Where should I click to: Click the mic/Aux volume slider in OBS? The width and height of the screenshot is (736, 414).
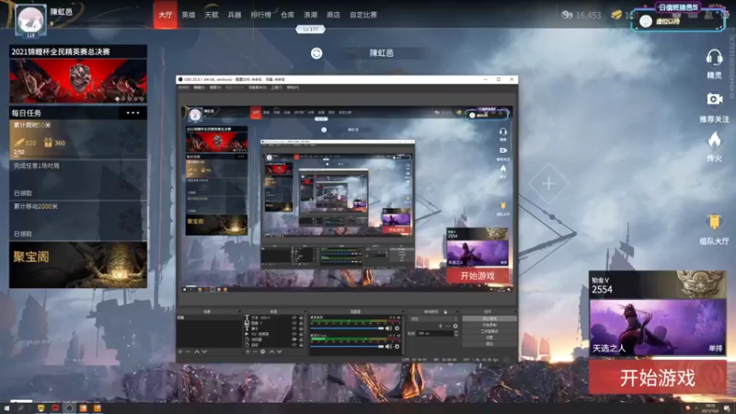click(347, 347)
